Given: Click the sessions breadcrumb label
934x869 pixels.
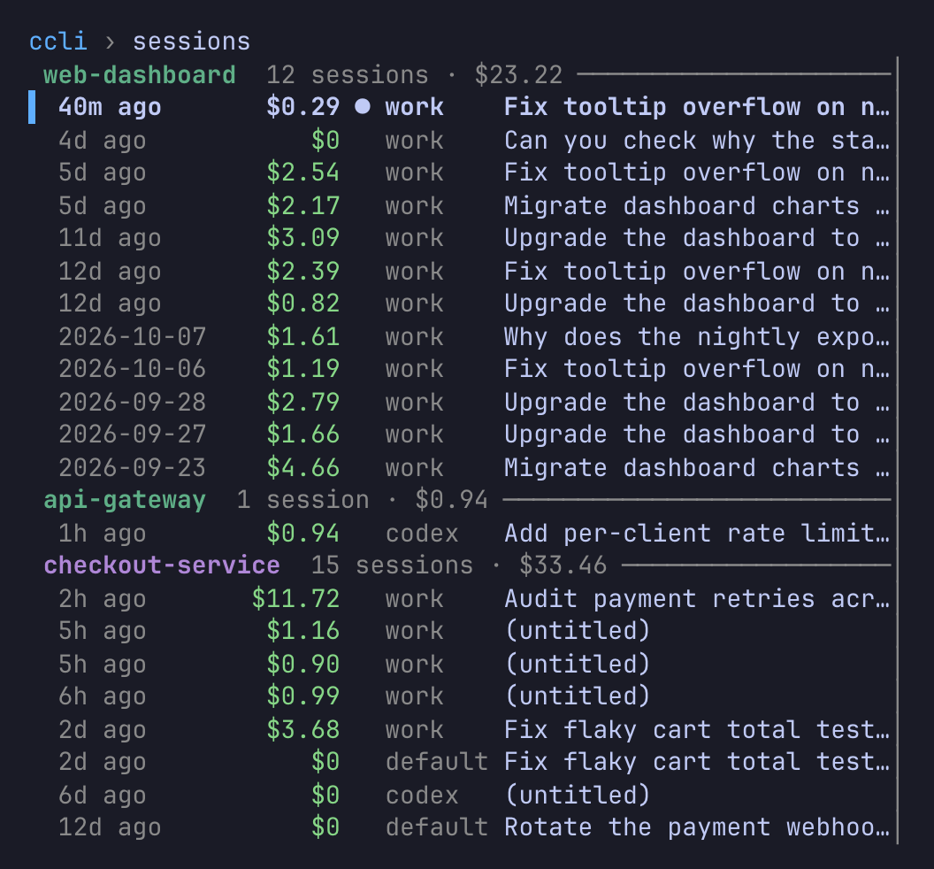Looking at the screenshot, I should click(191, 42).
